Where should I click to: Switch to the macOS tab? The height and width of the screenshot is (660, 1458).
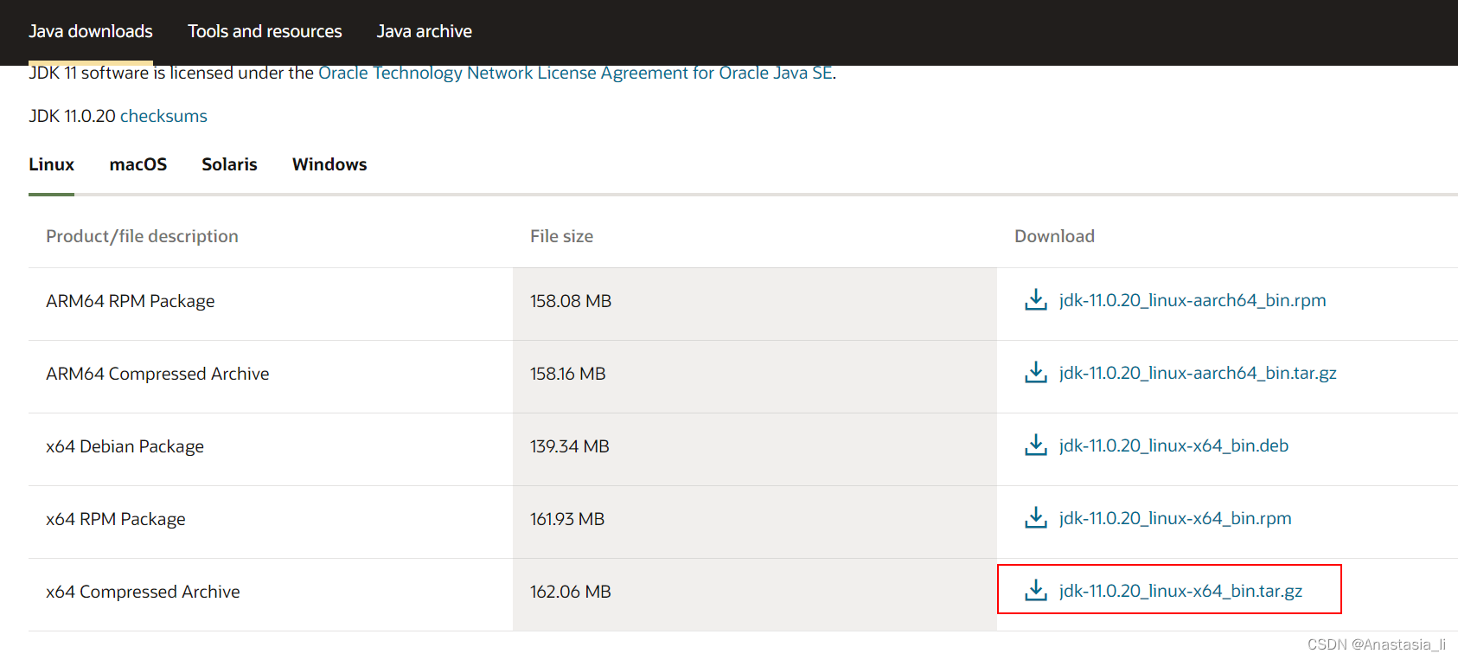click(138, 164)
